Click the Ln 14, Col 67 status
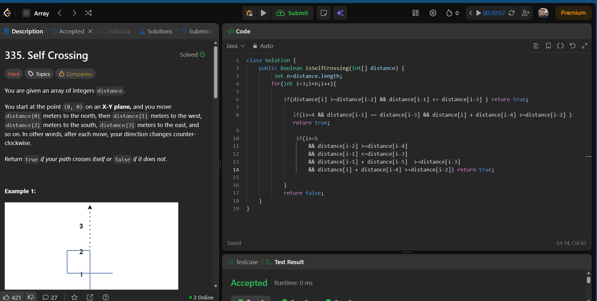The height and width of the screenshot is (301, 597). (x=572, y=243)
